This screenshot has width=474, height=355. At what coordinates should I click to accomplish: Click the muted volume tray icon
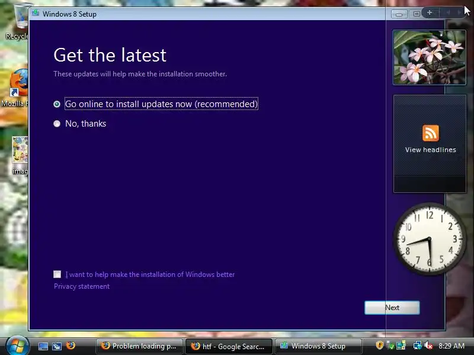428,346
